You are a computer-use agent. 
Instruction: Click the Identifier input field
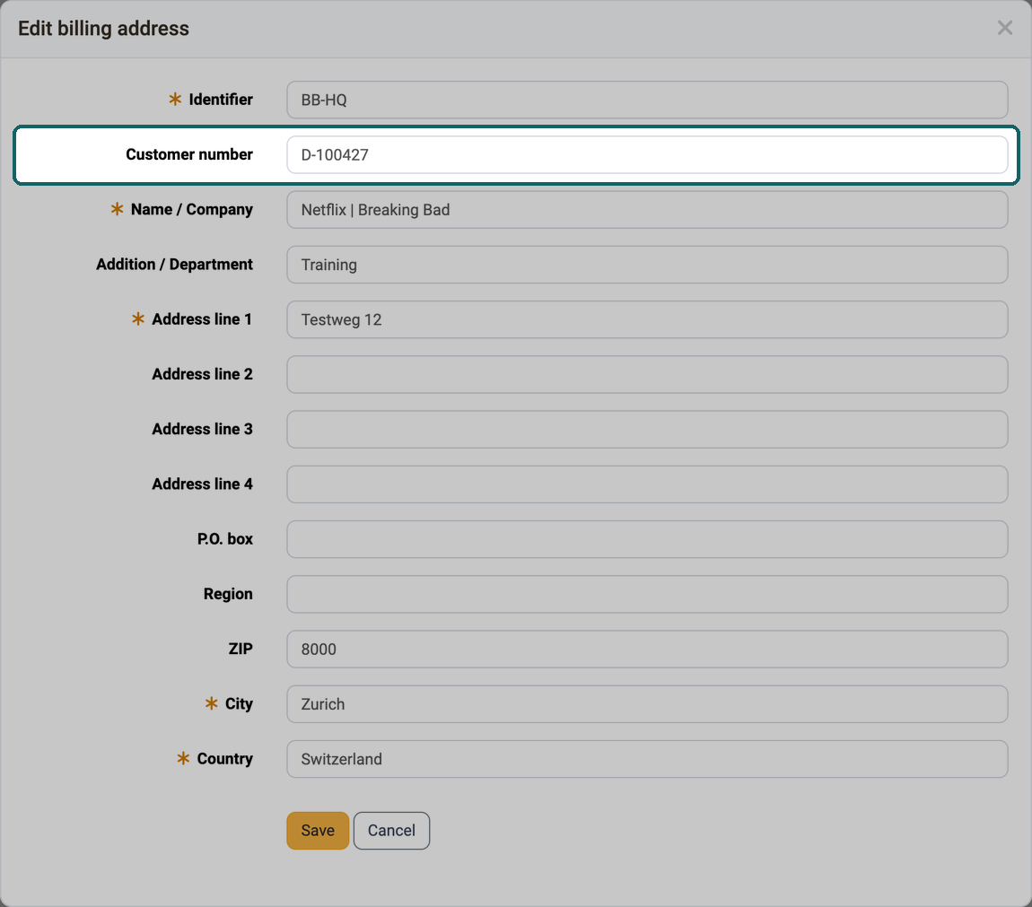click(x=647, y=100)
